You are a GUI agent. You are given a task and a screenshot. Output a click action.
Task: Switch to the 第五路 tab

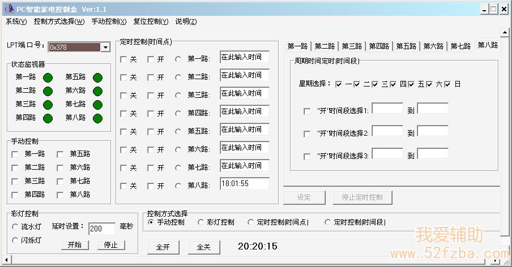pos(406,46)
